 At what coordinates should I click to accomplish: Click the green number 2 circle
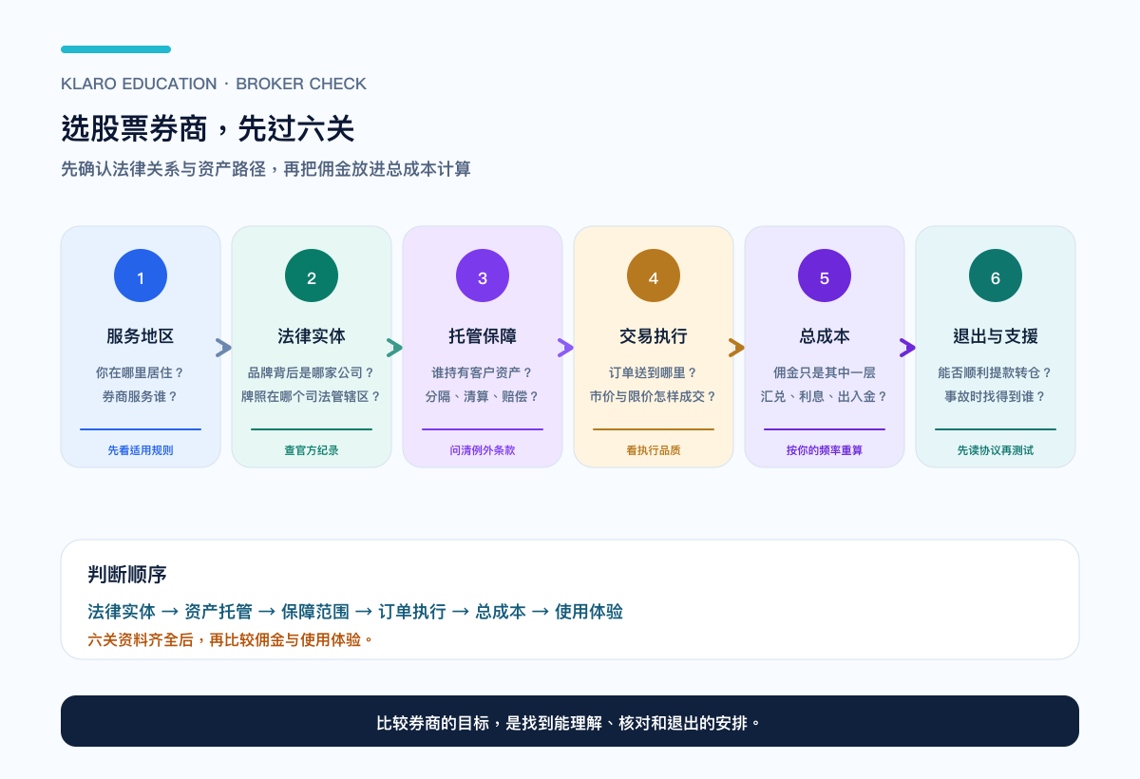click(312, 275)
